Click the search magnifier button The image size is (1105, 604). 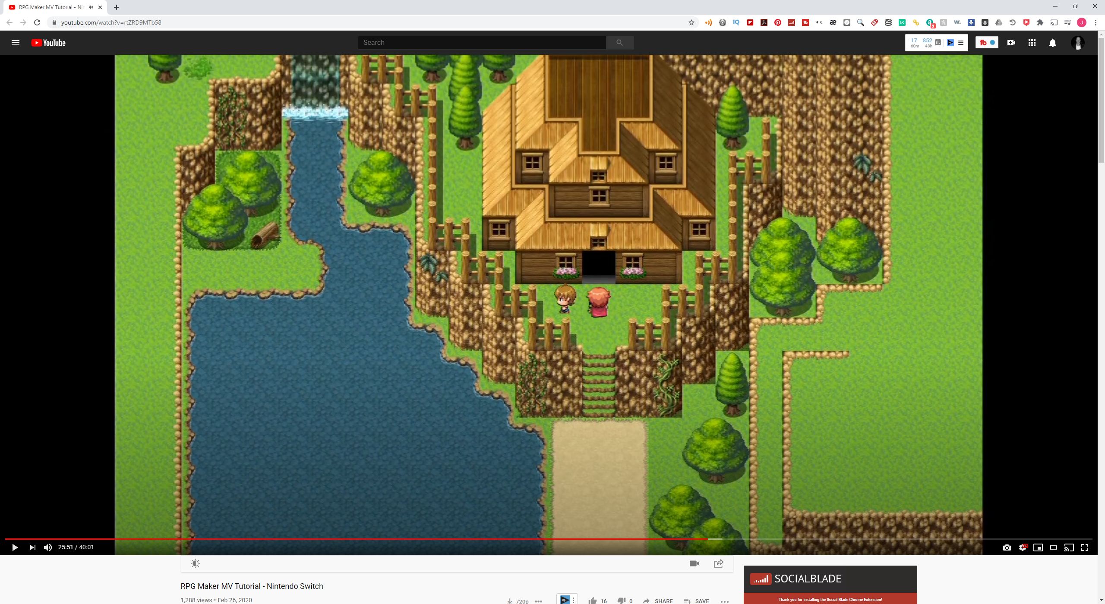(620, 42)
